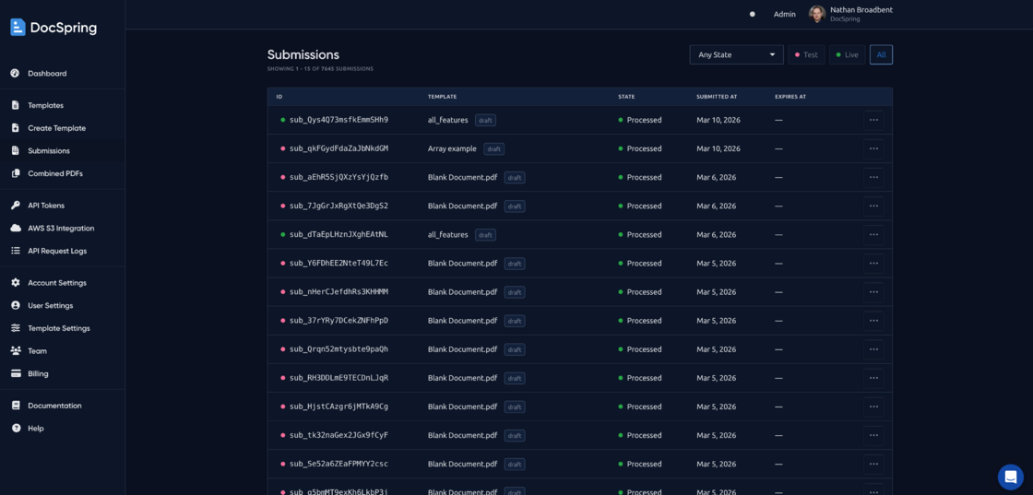
Task: Click the Help question mark icon
Action: pos(16,429)
